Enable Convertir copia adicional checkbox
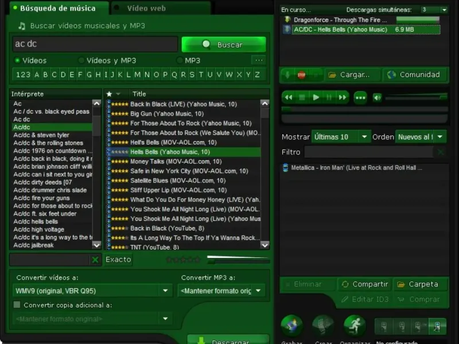This screenshot has width=459, height=344. (x=17, y=305)
